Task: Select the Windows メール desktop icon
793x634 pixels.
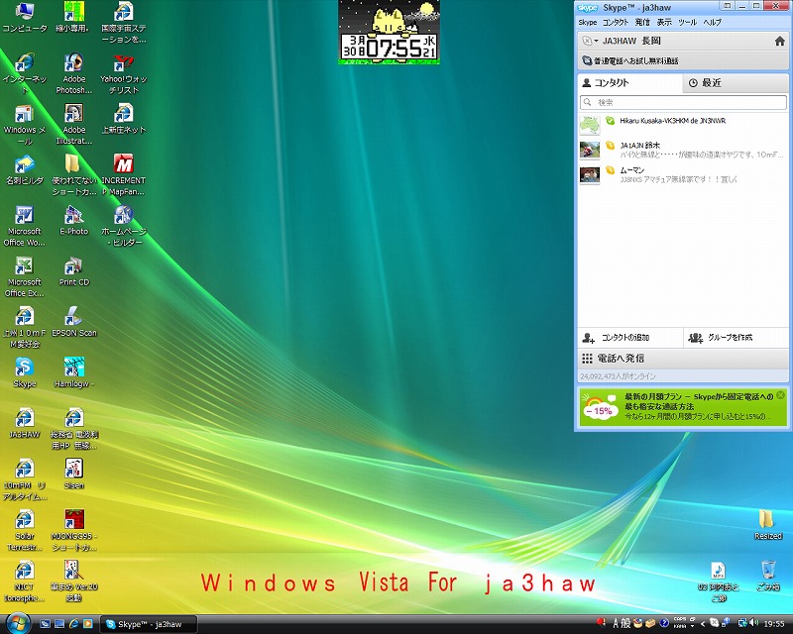Action: (x=24, y=125)
